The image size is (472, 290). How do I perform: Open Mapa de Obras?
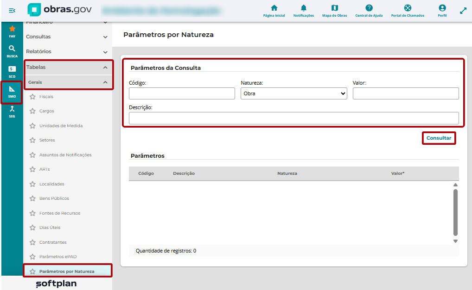point(334,11)
